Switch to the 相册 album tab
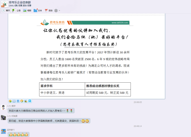Screen dimensions: 191x137 click(27, 11)
